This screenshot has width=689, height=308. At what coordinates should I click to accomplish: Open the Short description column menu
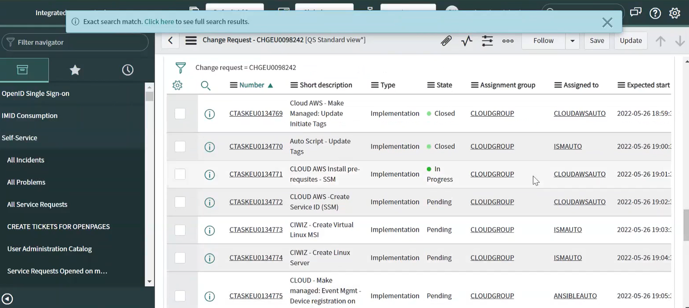[x=293, y=85]
